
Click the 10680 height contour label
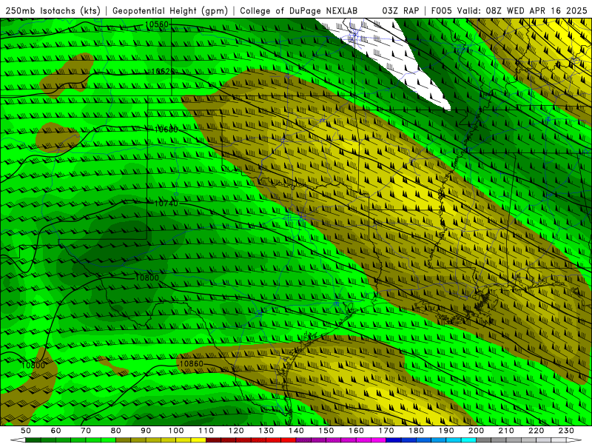[166, 129]
